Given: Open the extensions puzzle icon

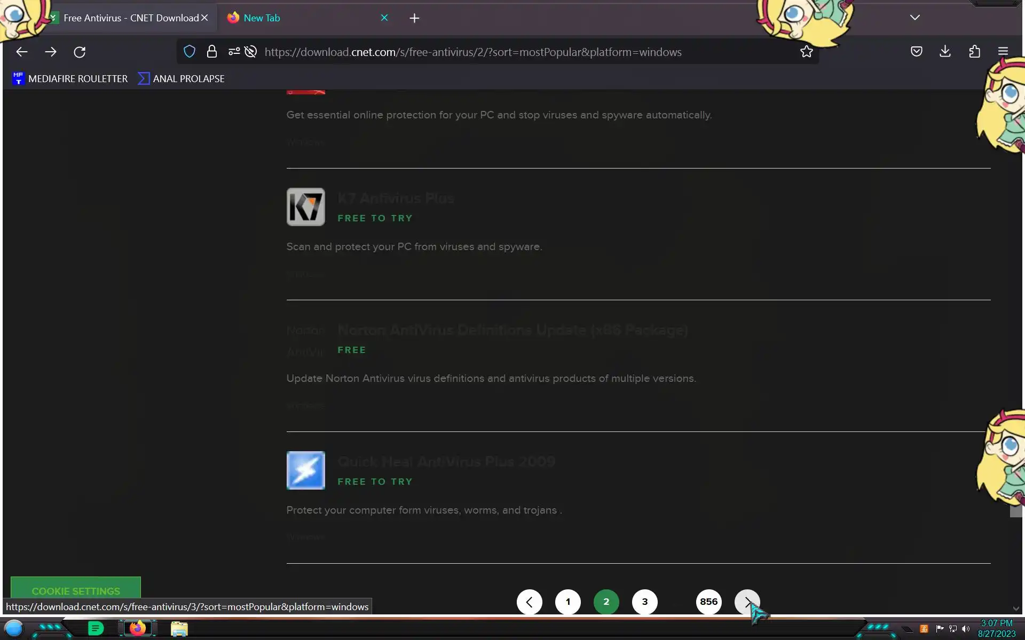Looking at the screenshot, I should tap(974, 52).
